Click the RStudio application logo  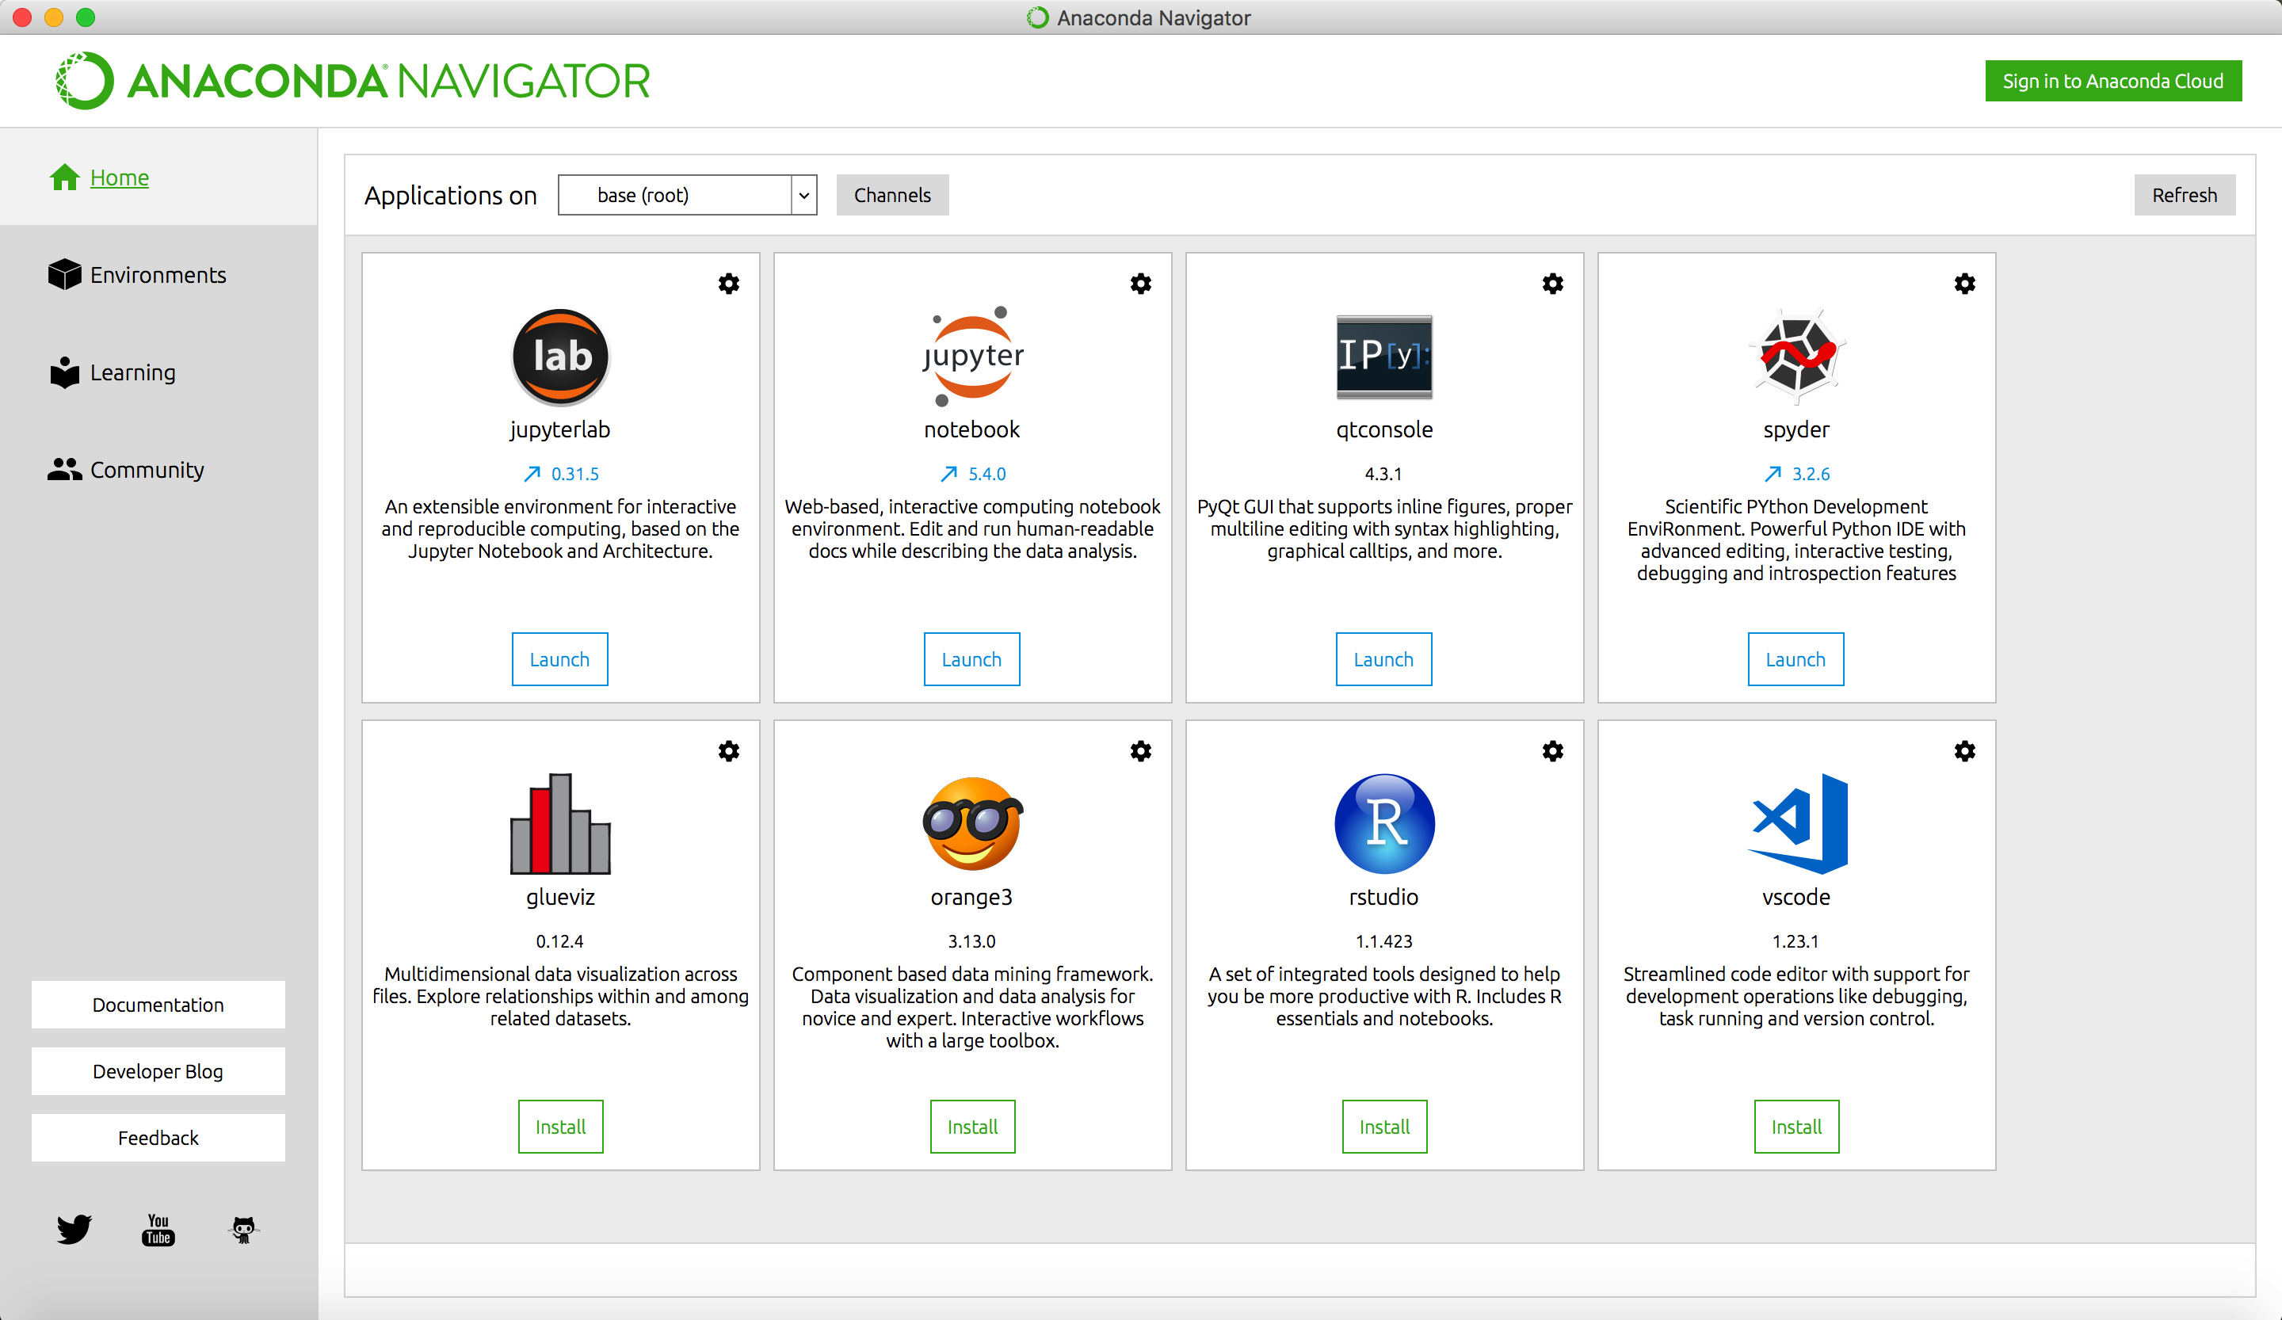(1383, 823)
